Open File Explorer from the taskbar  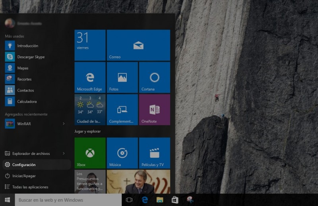[160, 200]
